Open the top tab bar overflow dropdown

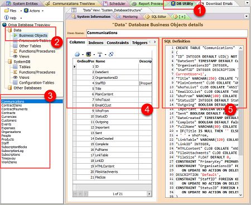247,3
